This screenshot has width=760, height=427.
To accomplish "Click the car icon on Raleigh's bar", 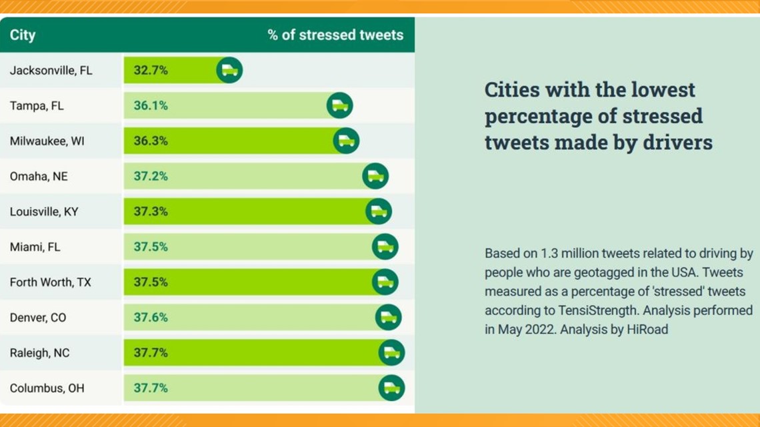I will pyautogui.click(x=391, y=352).
